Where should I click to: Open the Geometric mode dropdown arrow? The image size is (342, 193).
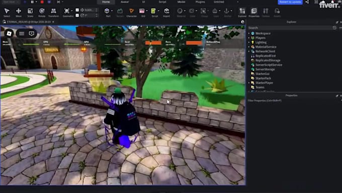pos(72,11)
